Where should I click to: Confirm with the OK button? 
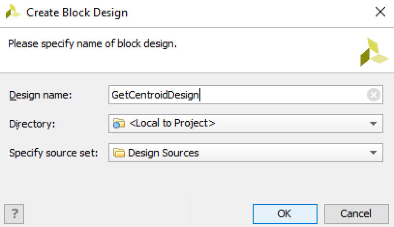click(x=285, y=214)
